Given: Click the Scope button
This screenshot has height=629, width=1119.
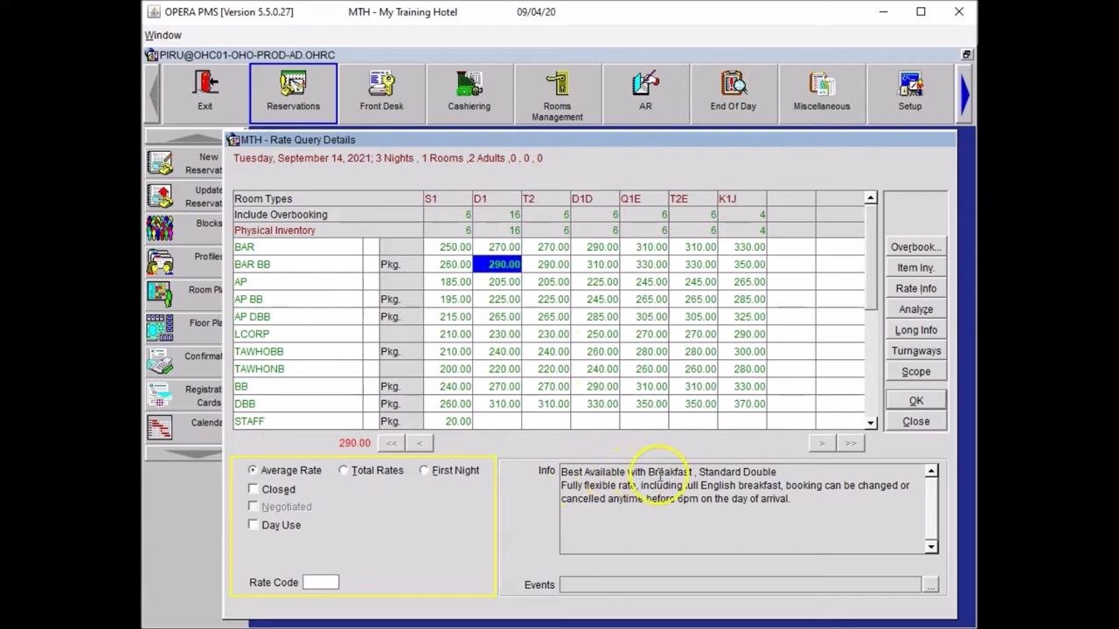Looking at the screenshot, I should (x=916, y=372).
